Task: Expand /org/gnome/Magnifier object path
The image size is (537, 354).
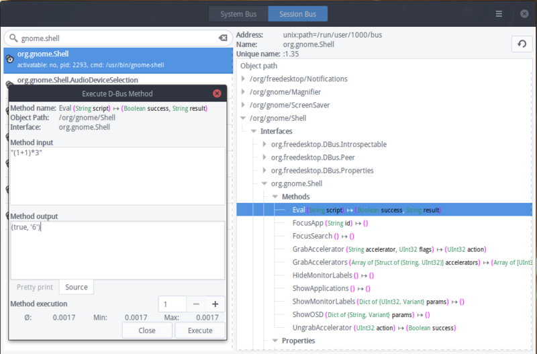Action: point(243,92)
